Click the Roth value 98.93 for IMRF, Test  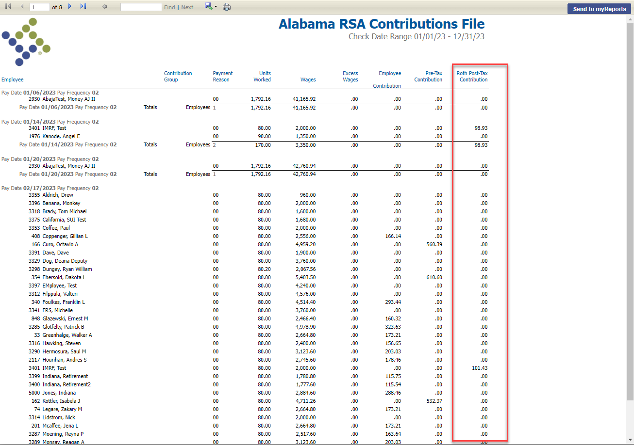pos(481,128)
